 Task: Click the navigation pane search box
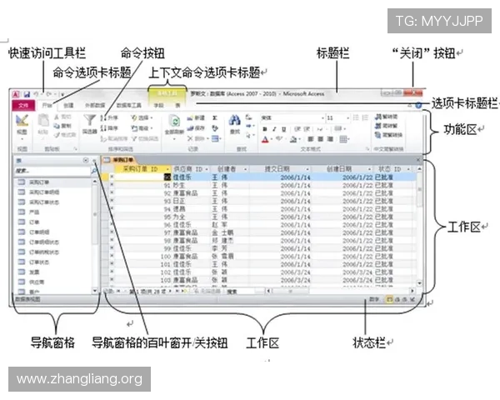[52, 172]
